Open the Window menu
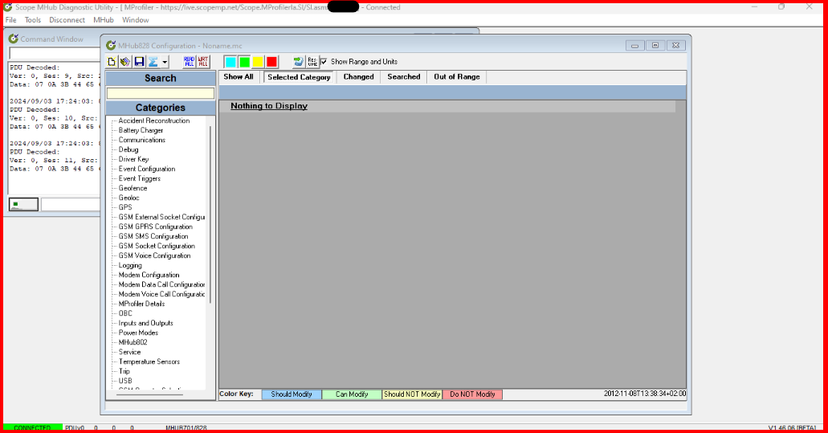The height and width of the screenshot is (433, 828). 135,20
